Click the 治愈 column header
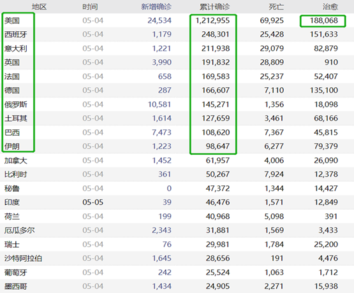354x293 pixels. click(330, 7)
